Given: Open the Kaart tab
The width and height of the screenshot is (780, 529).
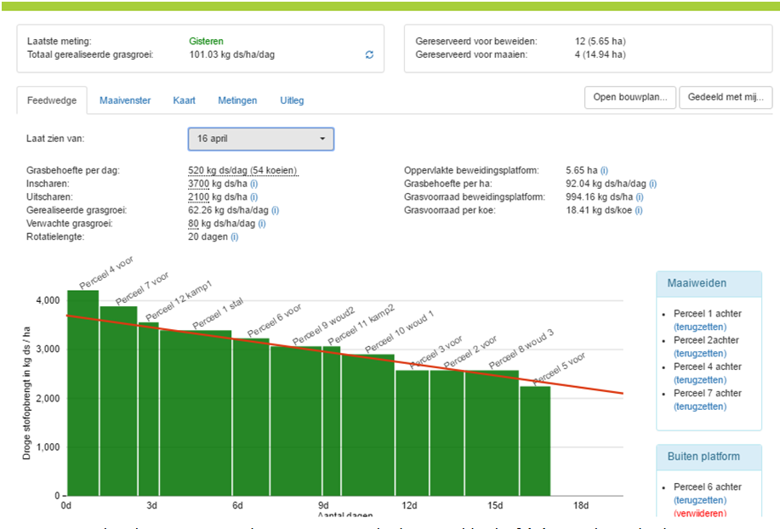Looking at the screenshot, I should 184,100.
